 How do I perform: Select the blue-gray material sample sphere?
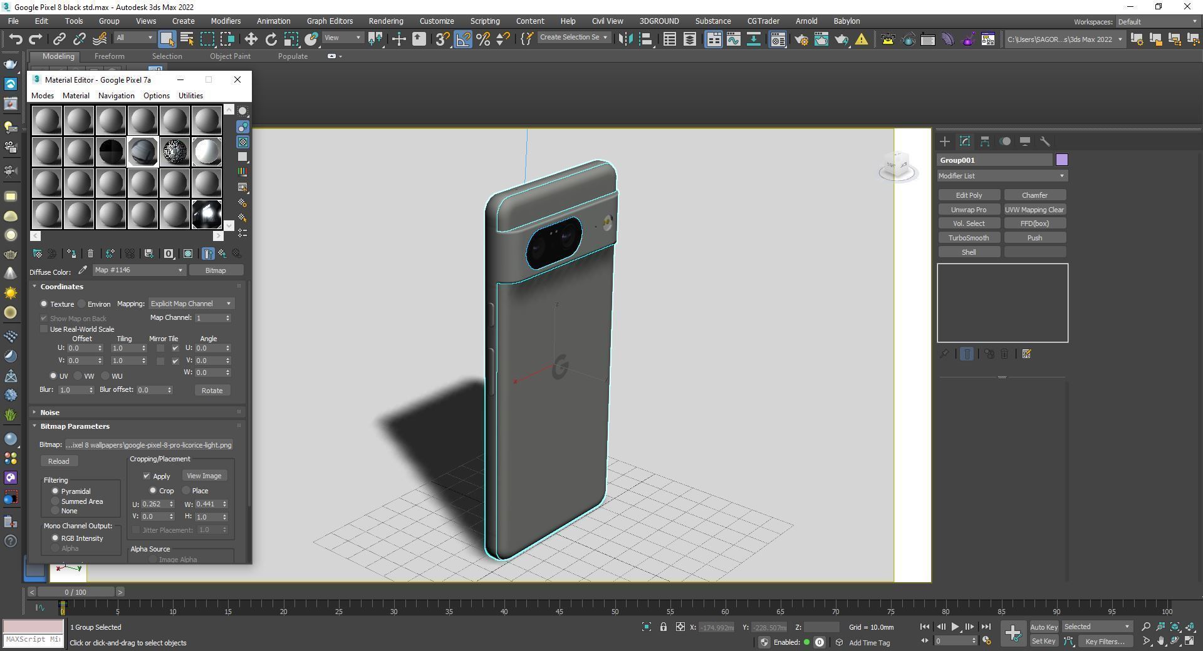(142, 152)
